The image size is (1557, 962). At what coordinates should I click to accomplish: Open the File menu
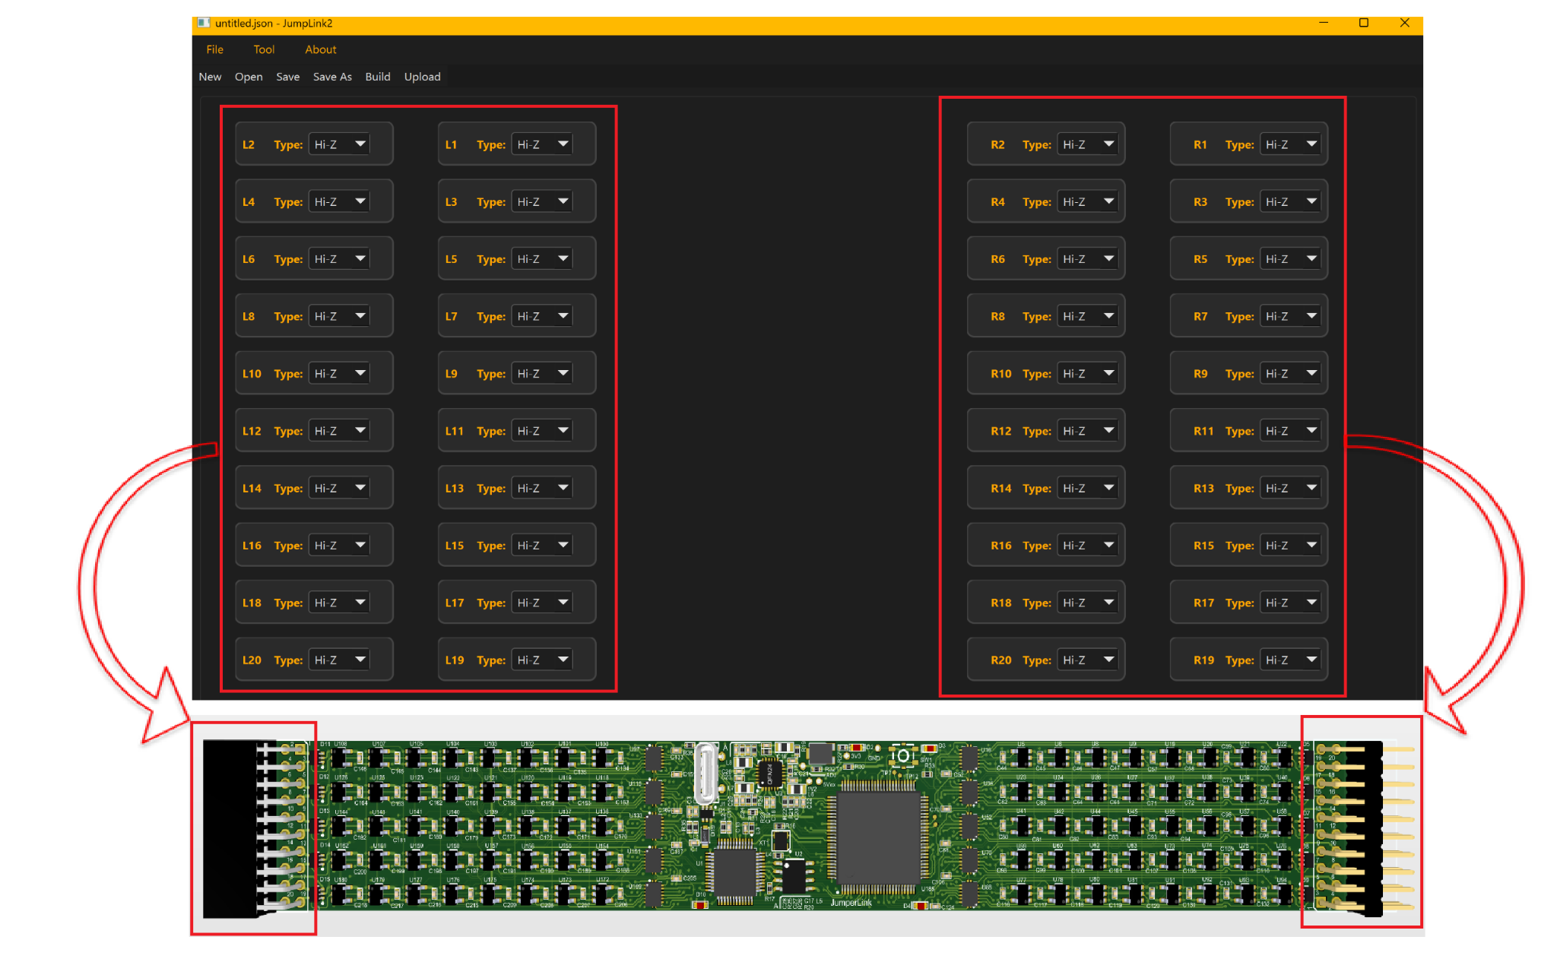(215, 49)
